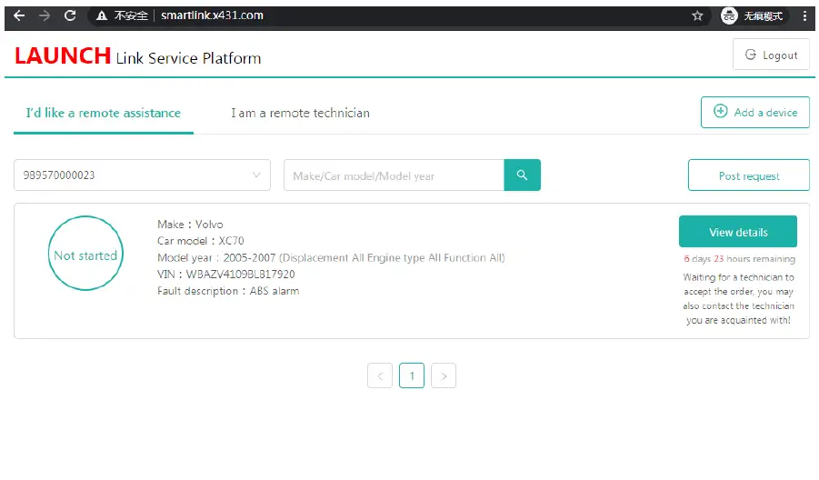Click the not-secure warning triangle icon

click(102, 16)
